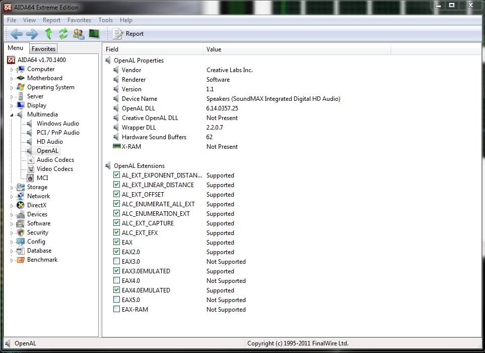Screen dimensions: 485x353
Task: Click the Display monitor icon
Action: click(x=21, y=105)
